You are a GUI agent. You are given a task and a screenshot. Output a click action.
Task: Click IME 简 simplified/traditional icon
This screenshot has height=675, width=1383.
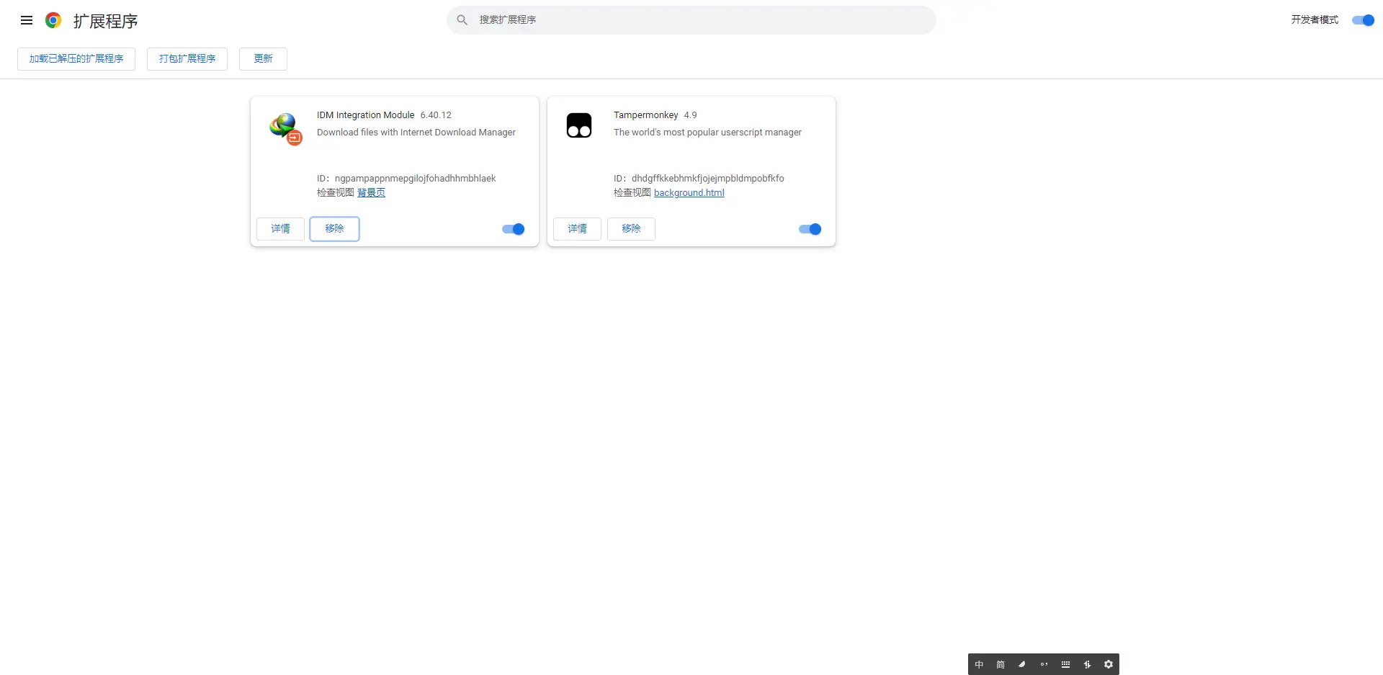1001,664
